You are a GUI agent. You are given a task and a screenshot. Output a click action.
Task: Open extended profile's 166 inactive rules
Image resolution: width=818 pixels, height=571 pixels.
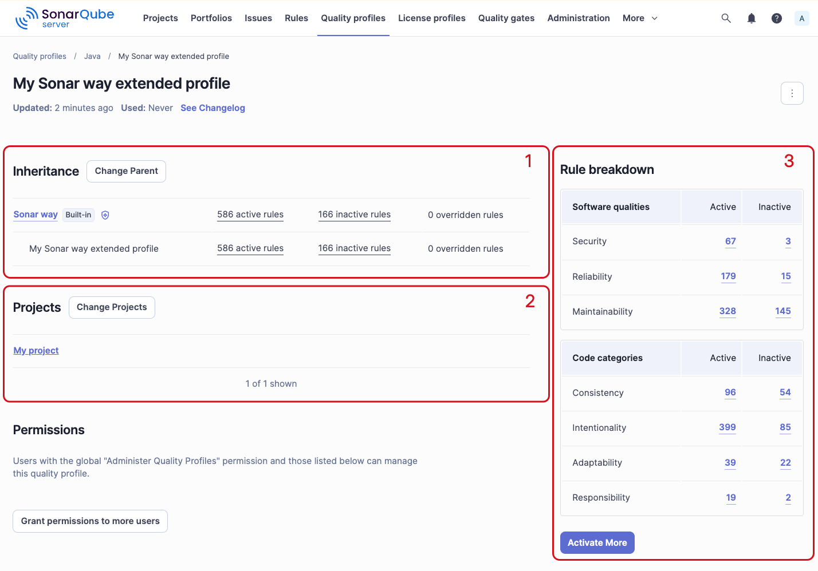[x=355, y=248]
